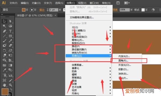This screenshot has height=96, width=161.
Task: Click the stroke weight stepper arrows
Action: (47, 10)
